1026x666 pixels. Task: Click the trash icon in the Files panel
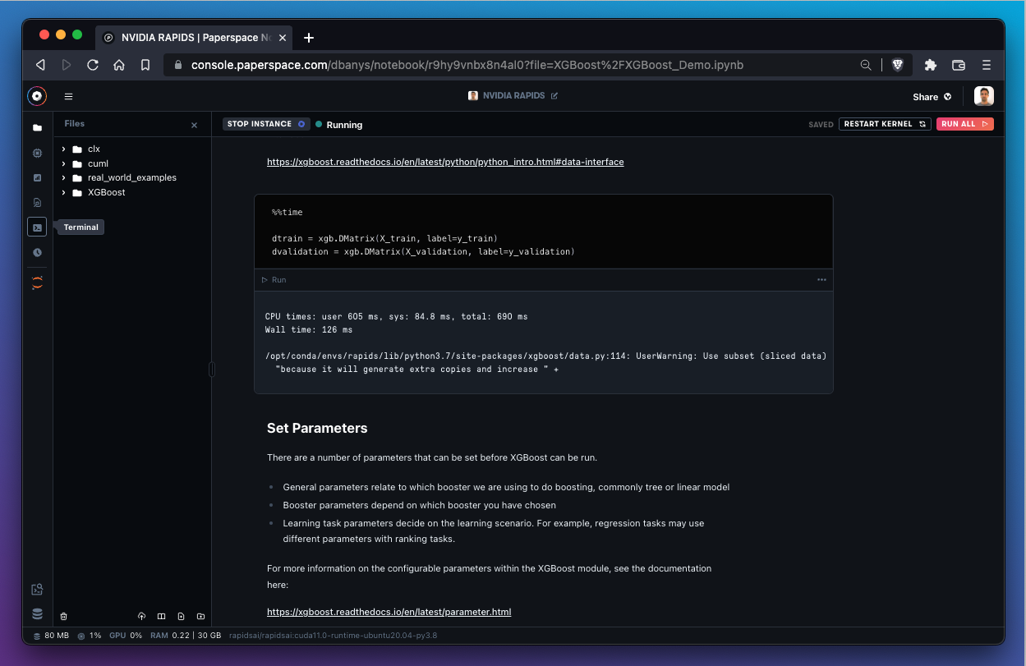(x=63, y=616)
